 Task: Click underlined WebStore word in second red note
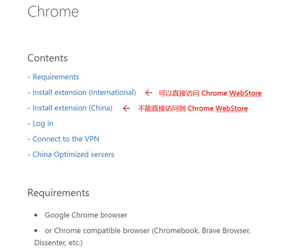pos(231,109)
